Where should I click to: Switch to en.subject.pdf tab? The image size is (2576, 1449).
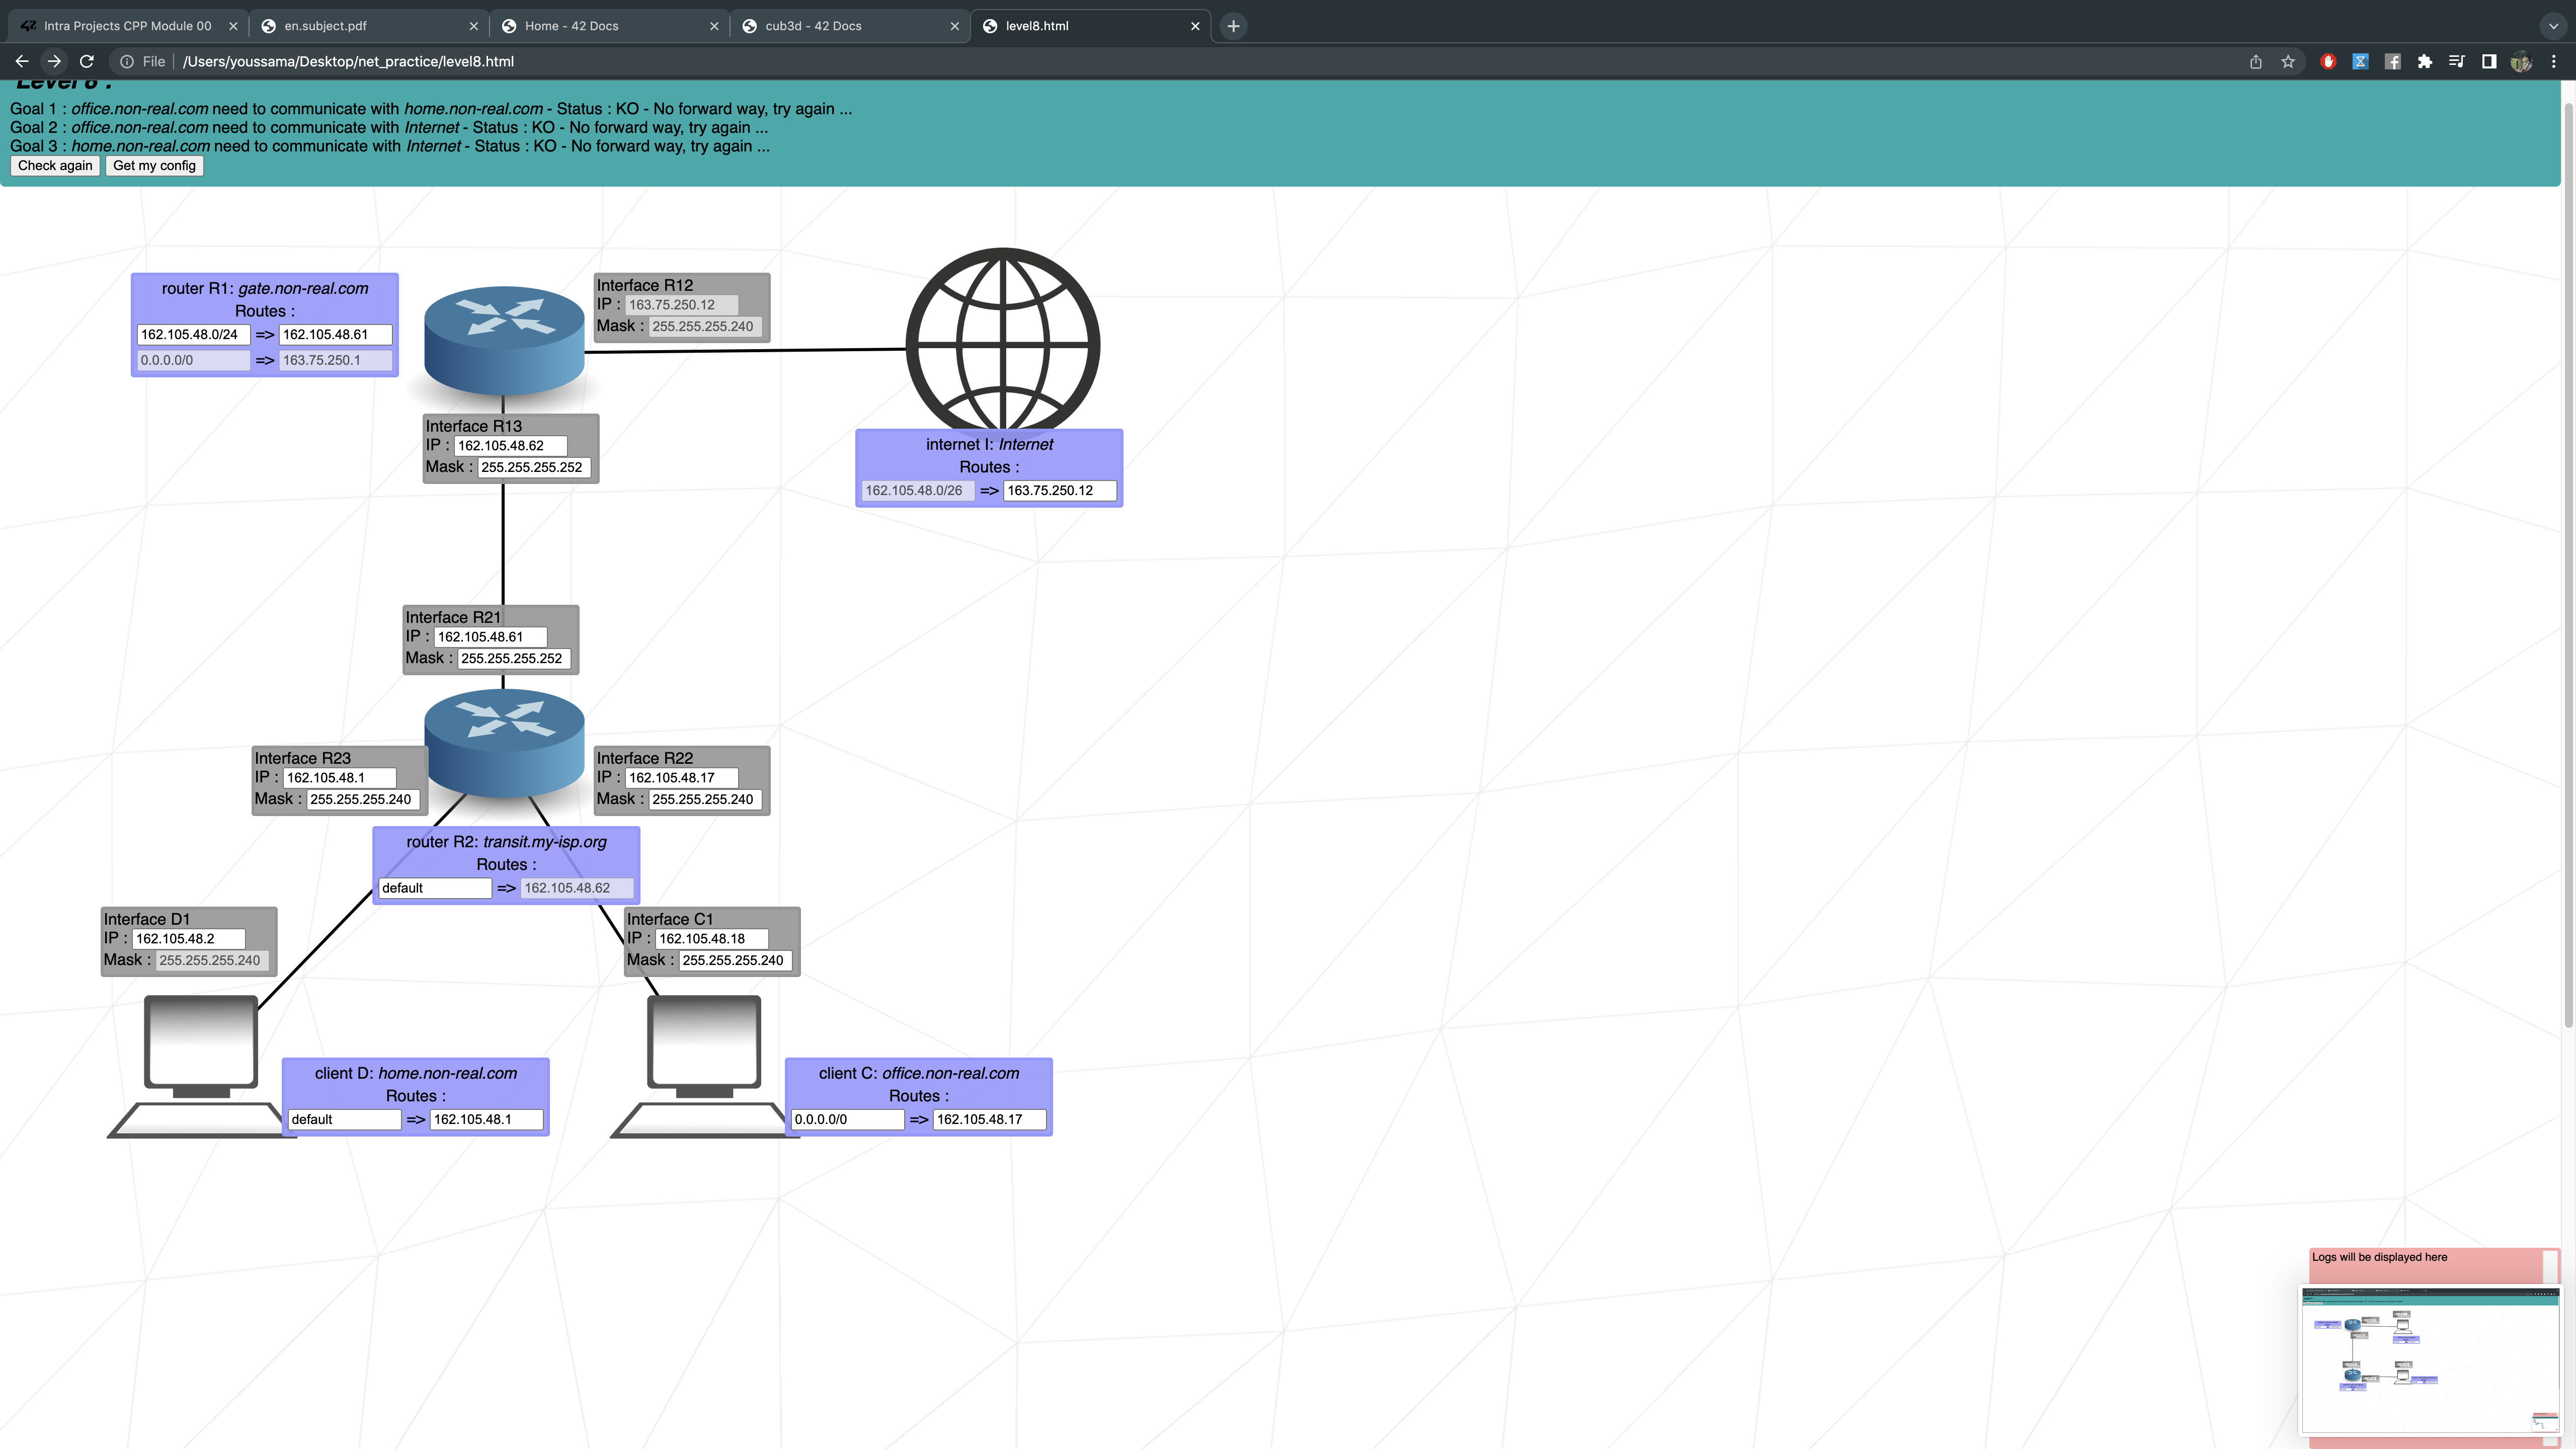pyautogui.click(x=369, y=26)
